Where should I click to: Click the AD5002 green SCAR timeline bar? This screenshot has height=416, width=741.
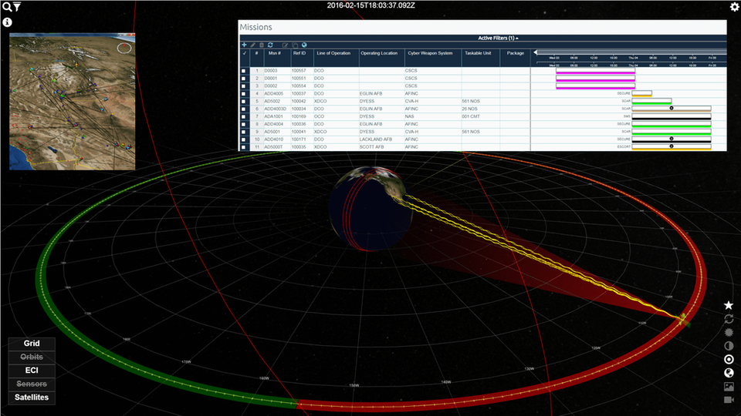tap(651, 101)
